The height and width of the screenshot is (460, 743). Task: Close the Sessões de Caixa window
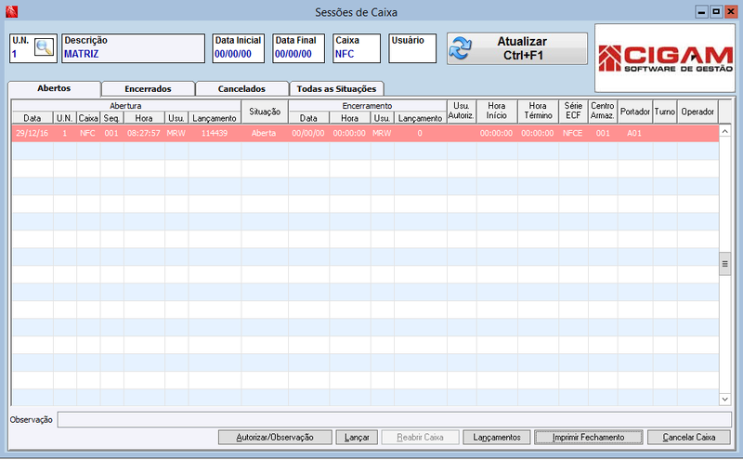(730, 12)
